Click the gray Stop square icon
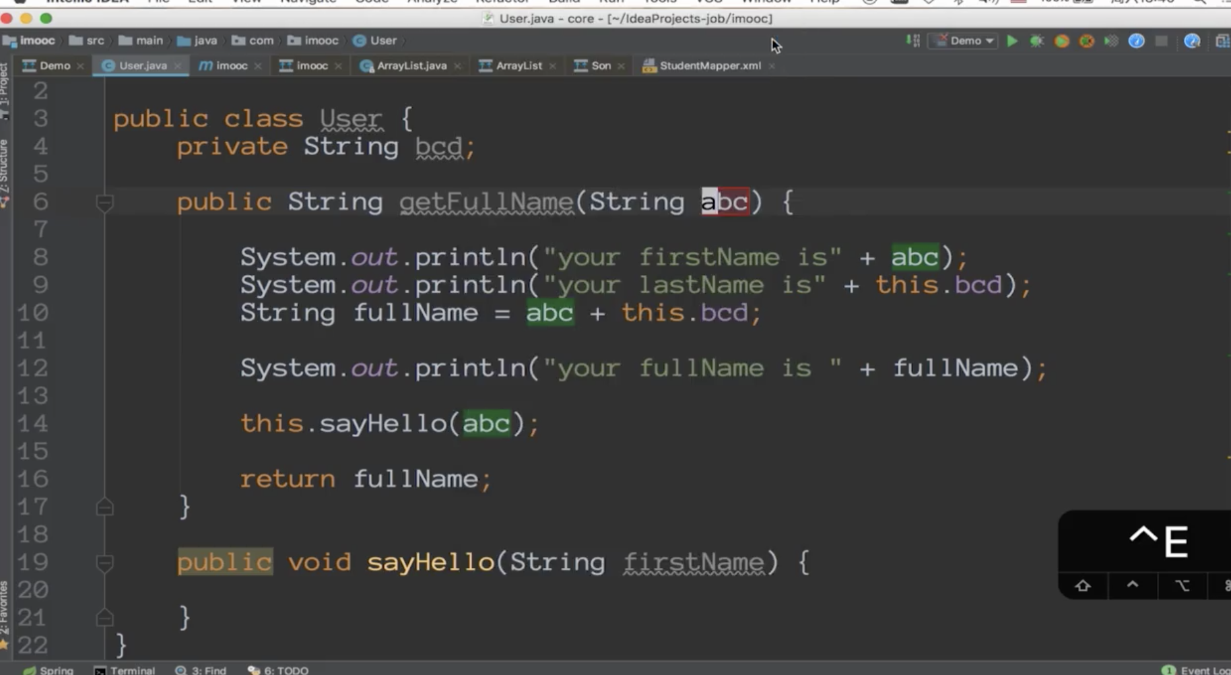 point(1161,41)
